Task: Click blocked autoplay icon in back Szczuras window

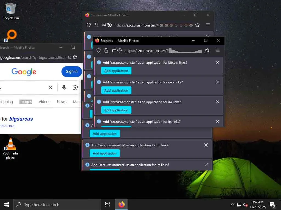Action: point(109,25)
